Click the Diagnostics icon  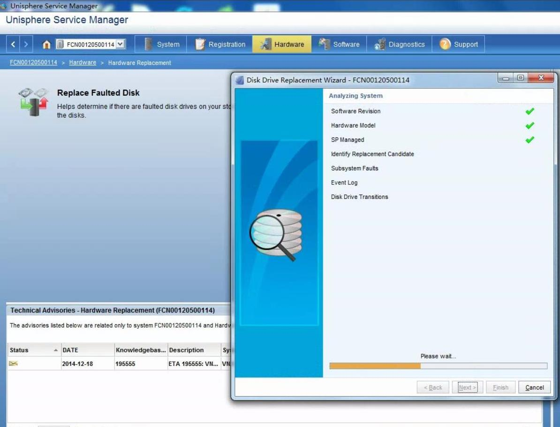click(x=379, y=44)
